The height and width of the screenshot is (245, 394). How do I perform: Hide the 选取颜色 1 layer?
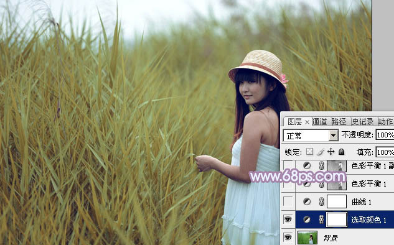pyautogui.click(x=288, y=220)
